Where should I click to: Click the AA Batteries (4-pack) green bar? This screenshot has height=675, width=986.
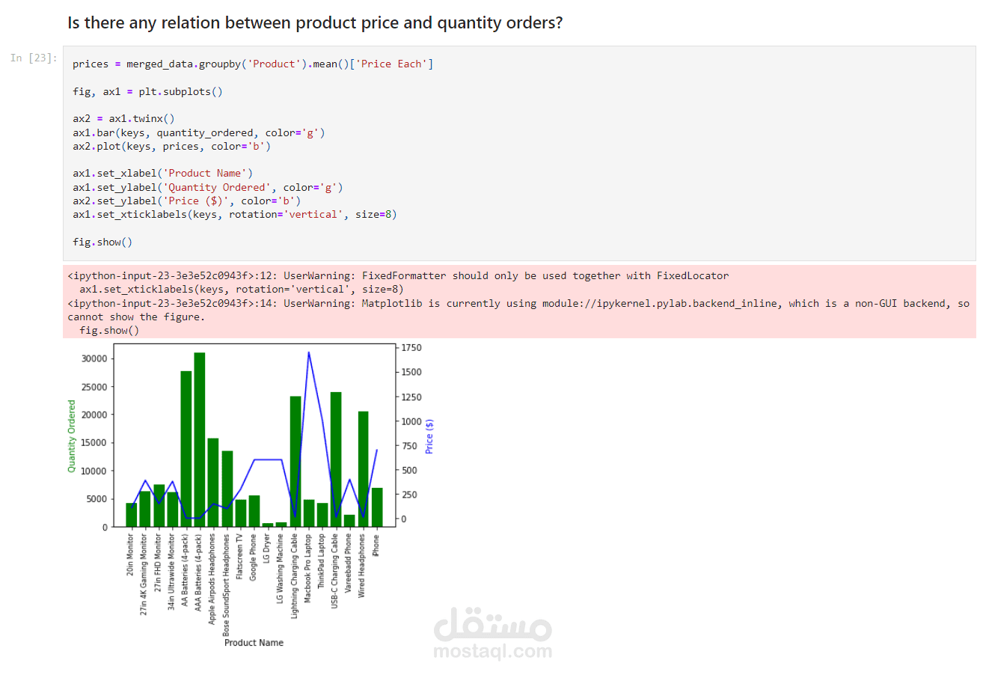(x=186, y=449)
